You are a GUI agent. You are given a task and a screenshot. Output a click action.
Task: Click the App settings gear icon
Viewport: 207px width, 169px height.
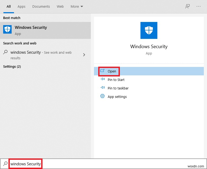tap(102, 96)
